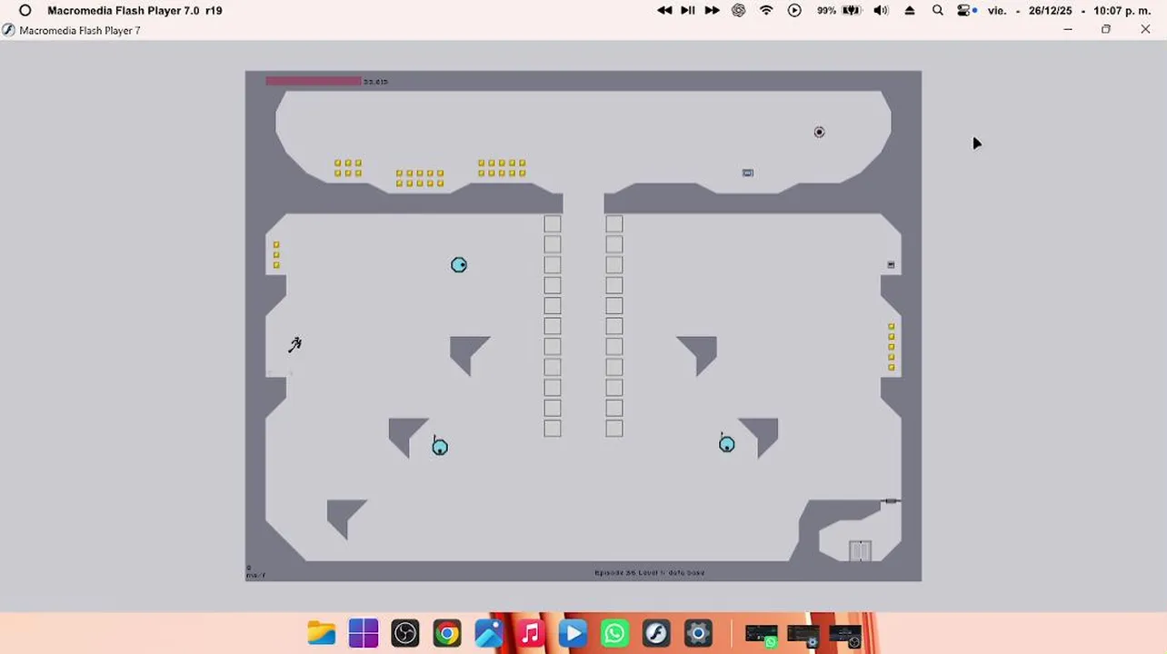Image resolution: width=1167 pixels, height=654 pixels.
Task: Click the rightmost gold cluster in the top chamber
Action: click(x=502, y=168)
